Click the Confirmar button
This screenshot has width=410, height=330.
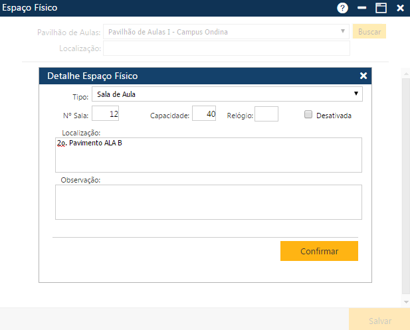pyautogui.click(x=319, y=251)
